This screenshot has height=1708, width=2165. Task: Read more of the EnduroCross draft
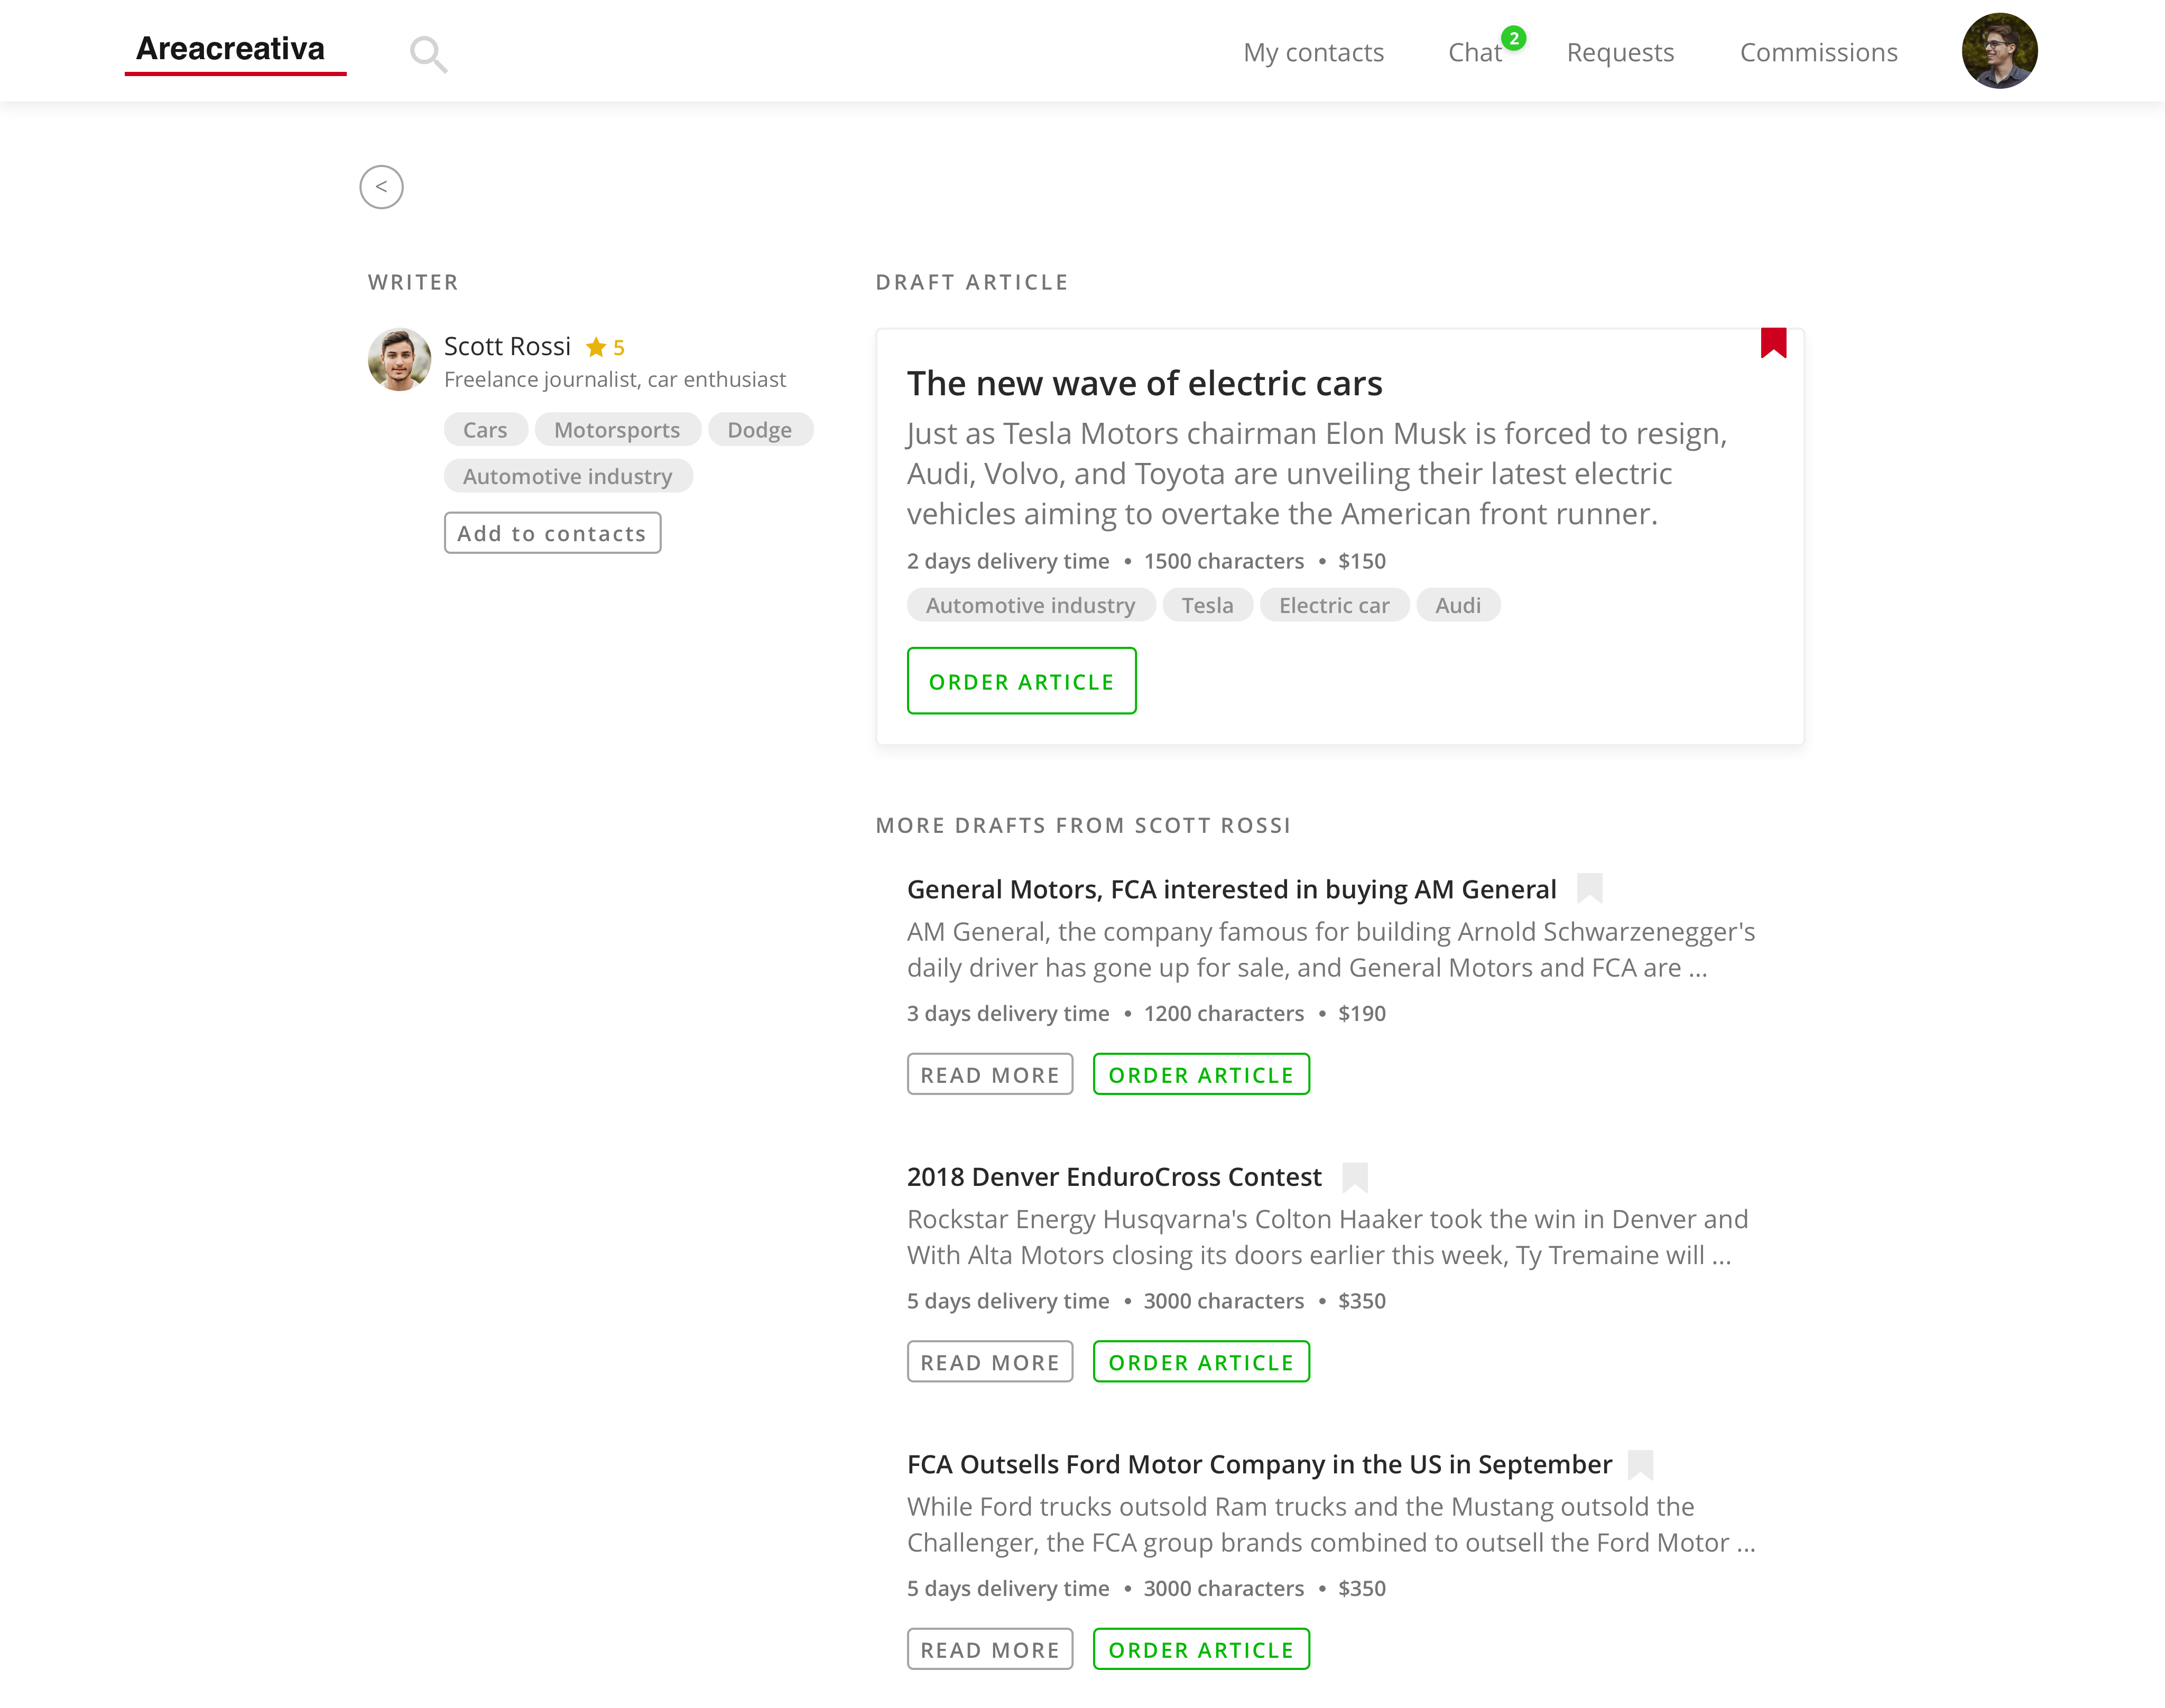click(x=990, y=1362)
